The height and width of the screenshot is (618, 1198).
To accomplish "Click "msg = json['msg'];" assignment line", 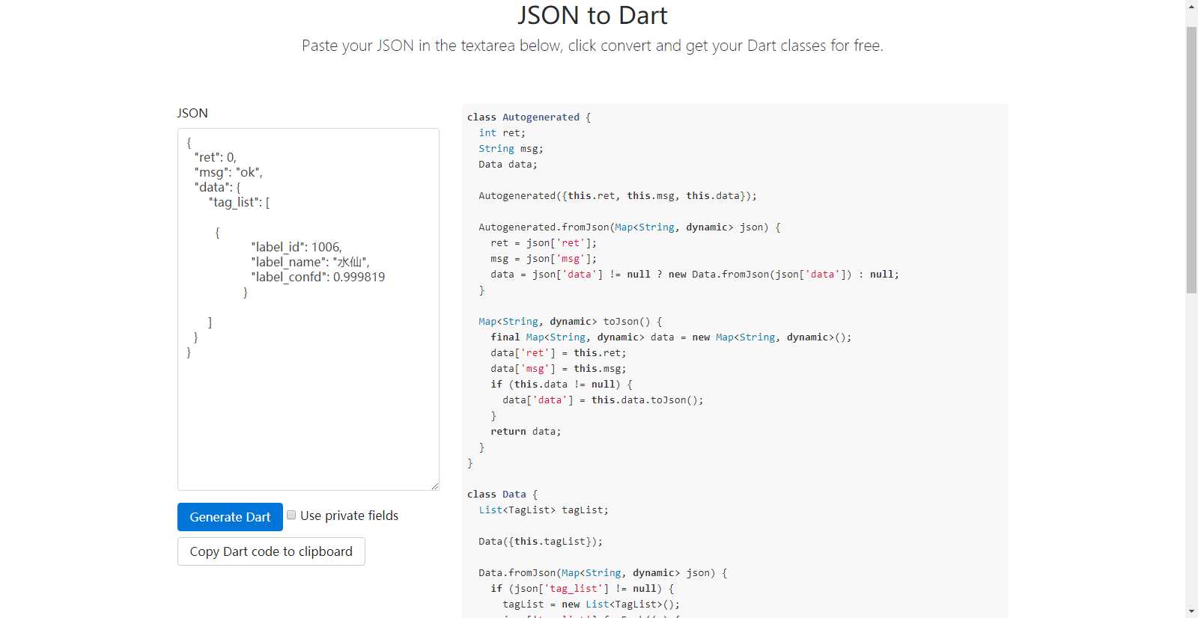I will pyautogui.click(x=544, y=259).
